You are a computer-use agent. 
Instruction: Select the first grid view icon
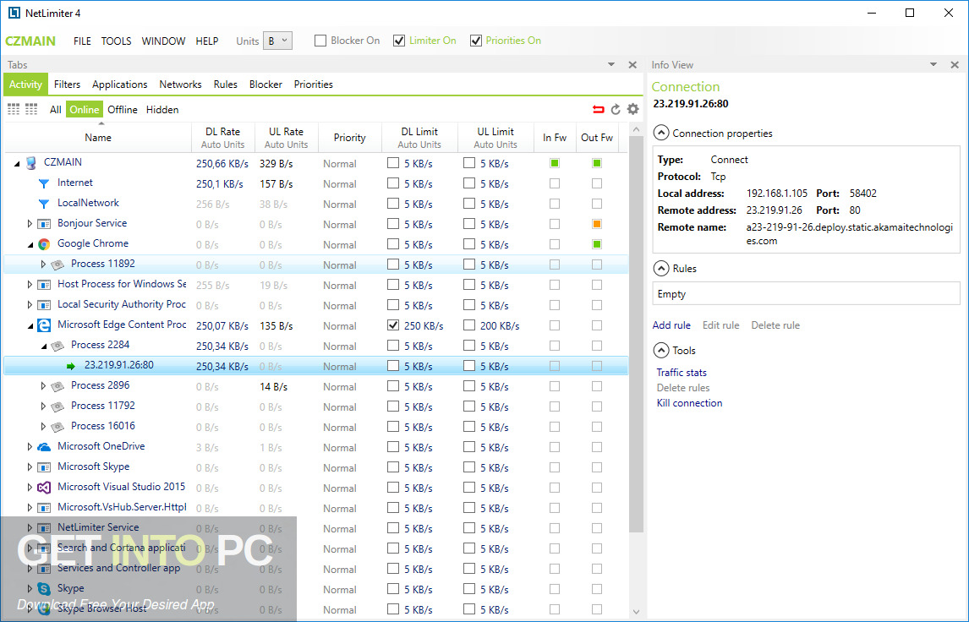pyautogui.click(x=14, y=109)
